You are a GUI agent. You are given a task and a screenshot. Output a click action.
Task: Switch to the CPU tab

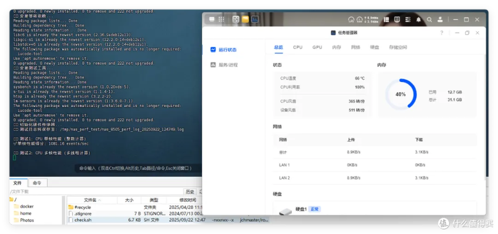(298, 47)
